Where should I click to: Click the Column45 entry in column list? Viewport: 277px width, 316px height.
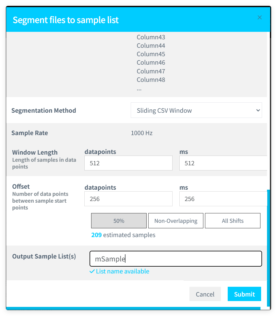click(151, 54)
